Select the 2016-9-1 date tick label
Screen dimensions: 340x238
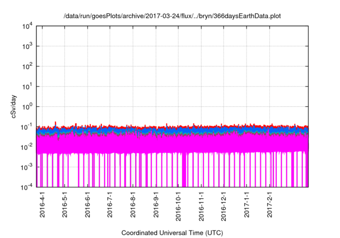coord(156,204)
